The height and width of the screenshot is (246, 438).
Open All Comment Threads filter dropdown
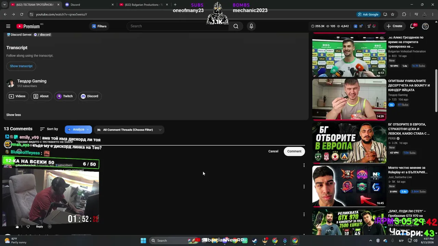point(129,130)
